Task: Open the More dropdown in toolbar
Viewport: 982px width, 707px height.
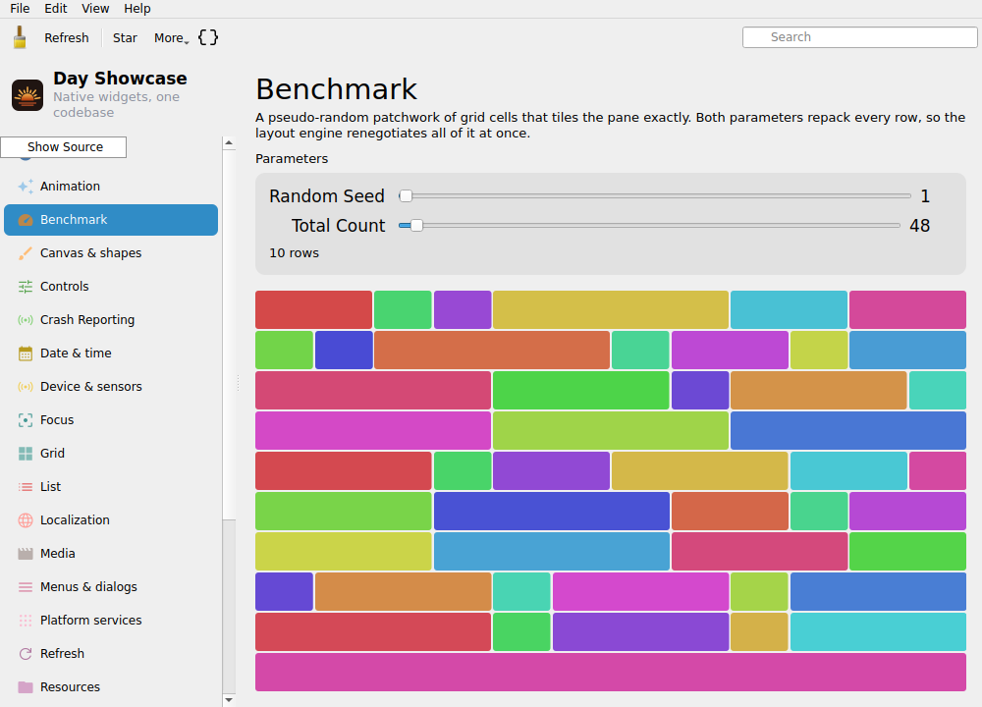Action: (171, 38)
